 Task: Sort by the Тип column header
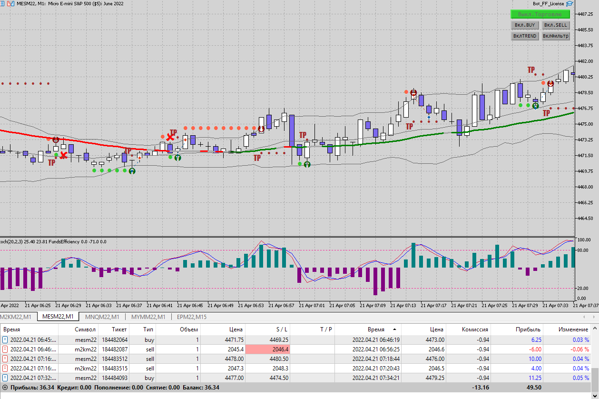pos(143,329)
